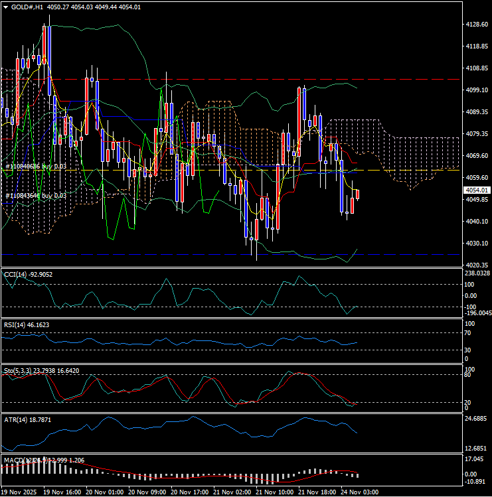Screen dimensions: 492x497
Task: Select buy order #110840636 label
Action: (x=36, y=166)
